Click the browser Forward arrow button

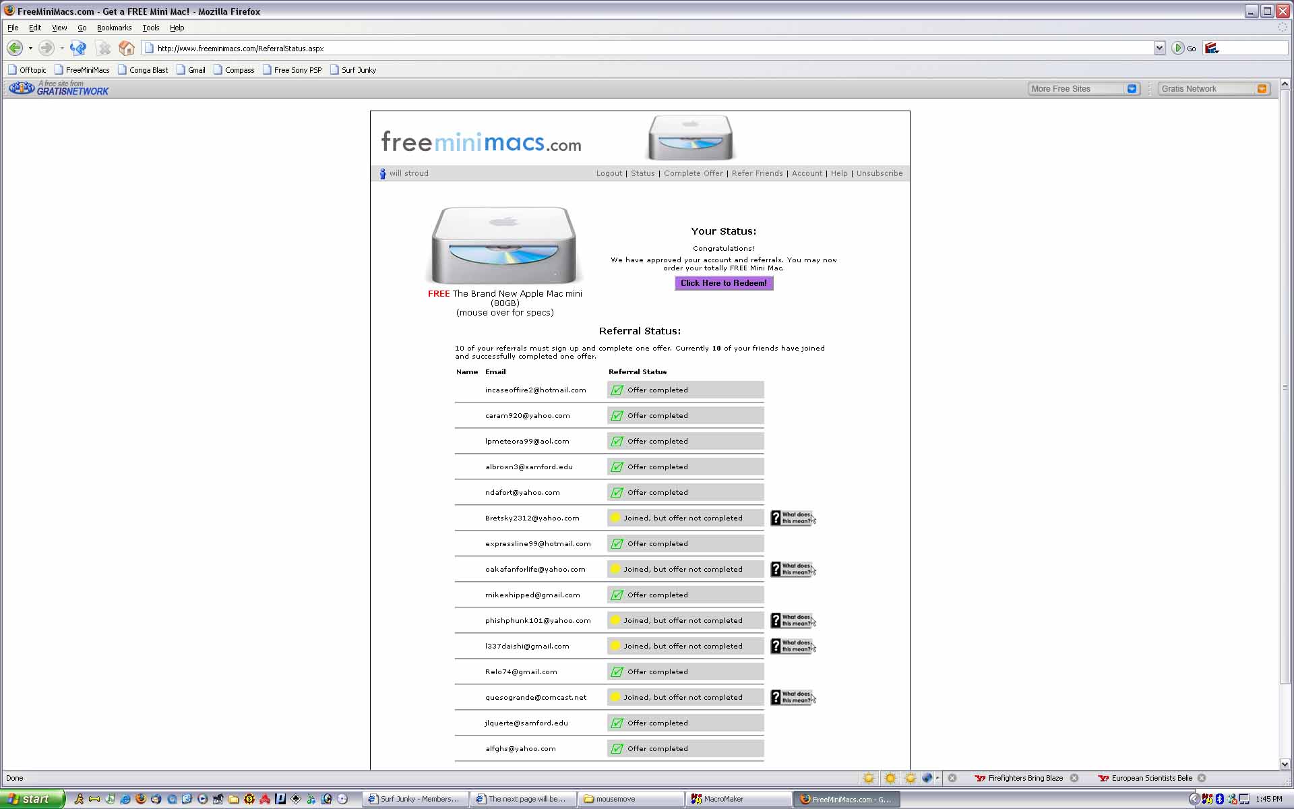(x=46, y=48)
